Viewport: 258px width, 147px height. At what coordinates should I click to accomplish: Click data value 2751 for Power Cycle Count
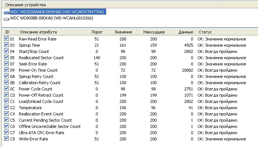coord(189,89)
